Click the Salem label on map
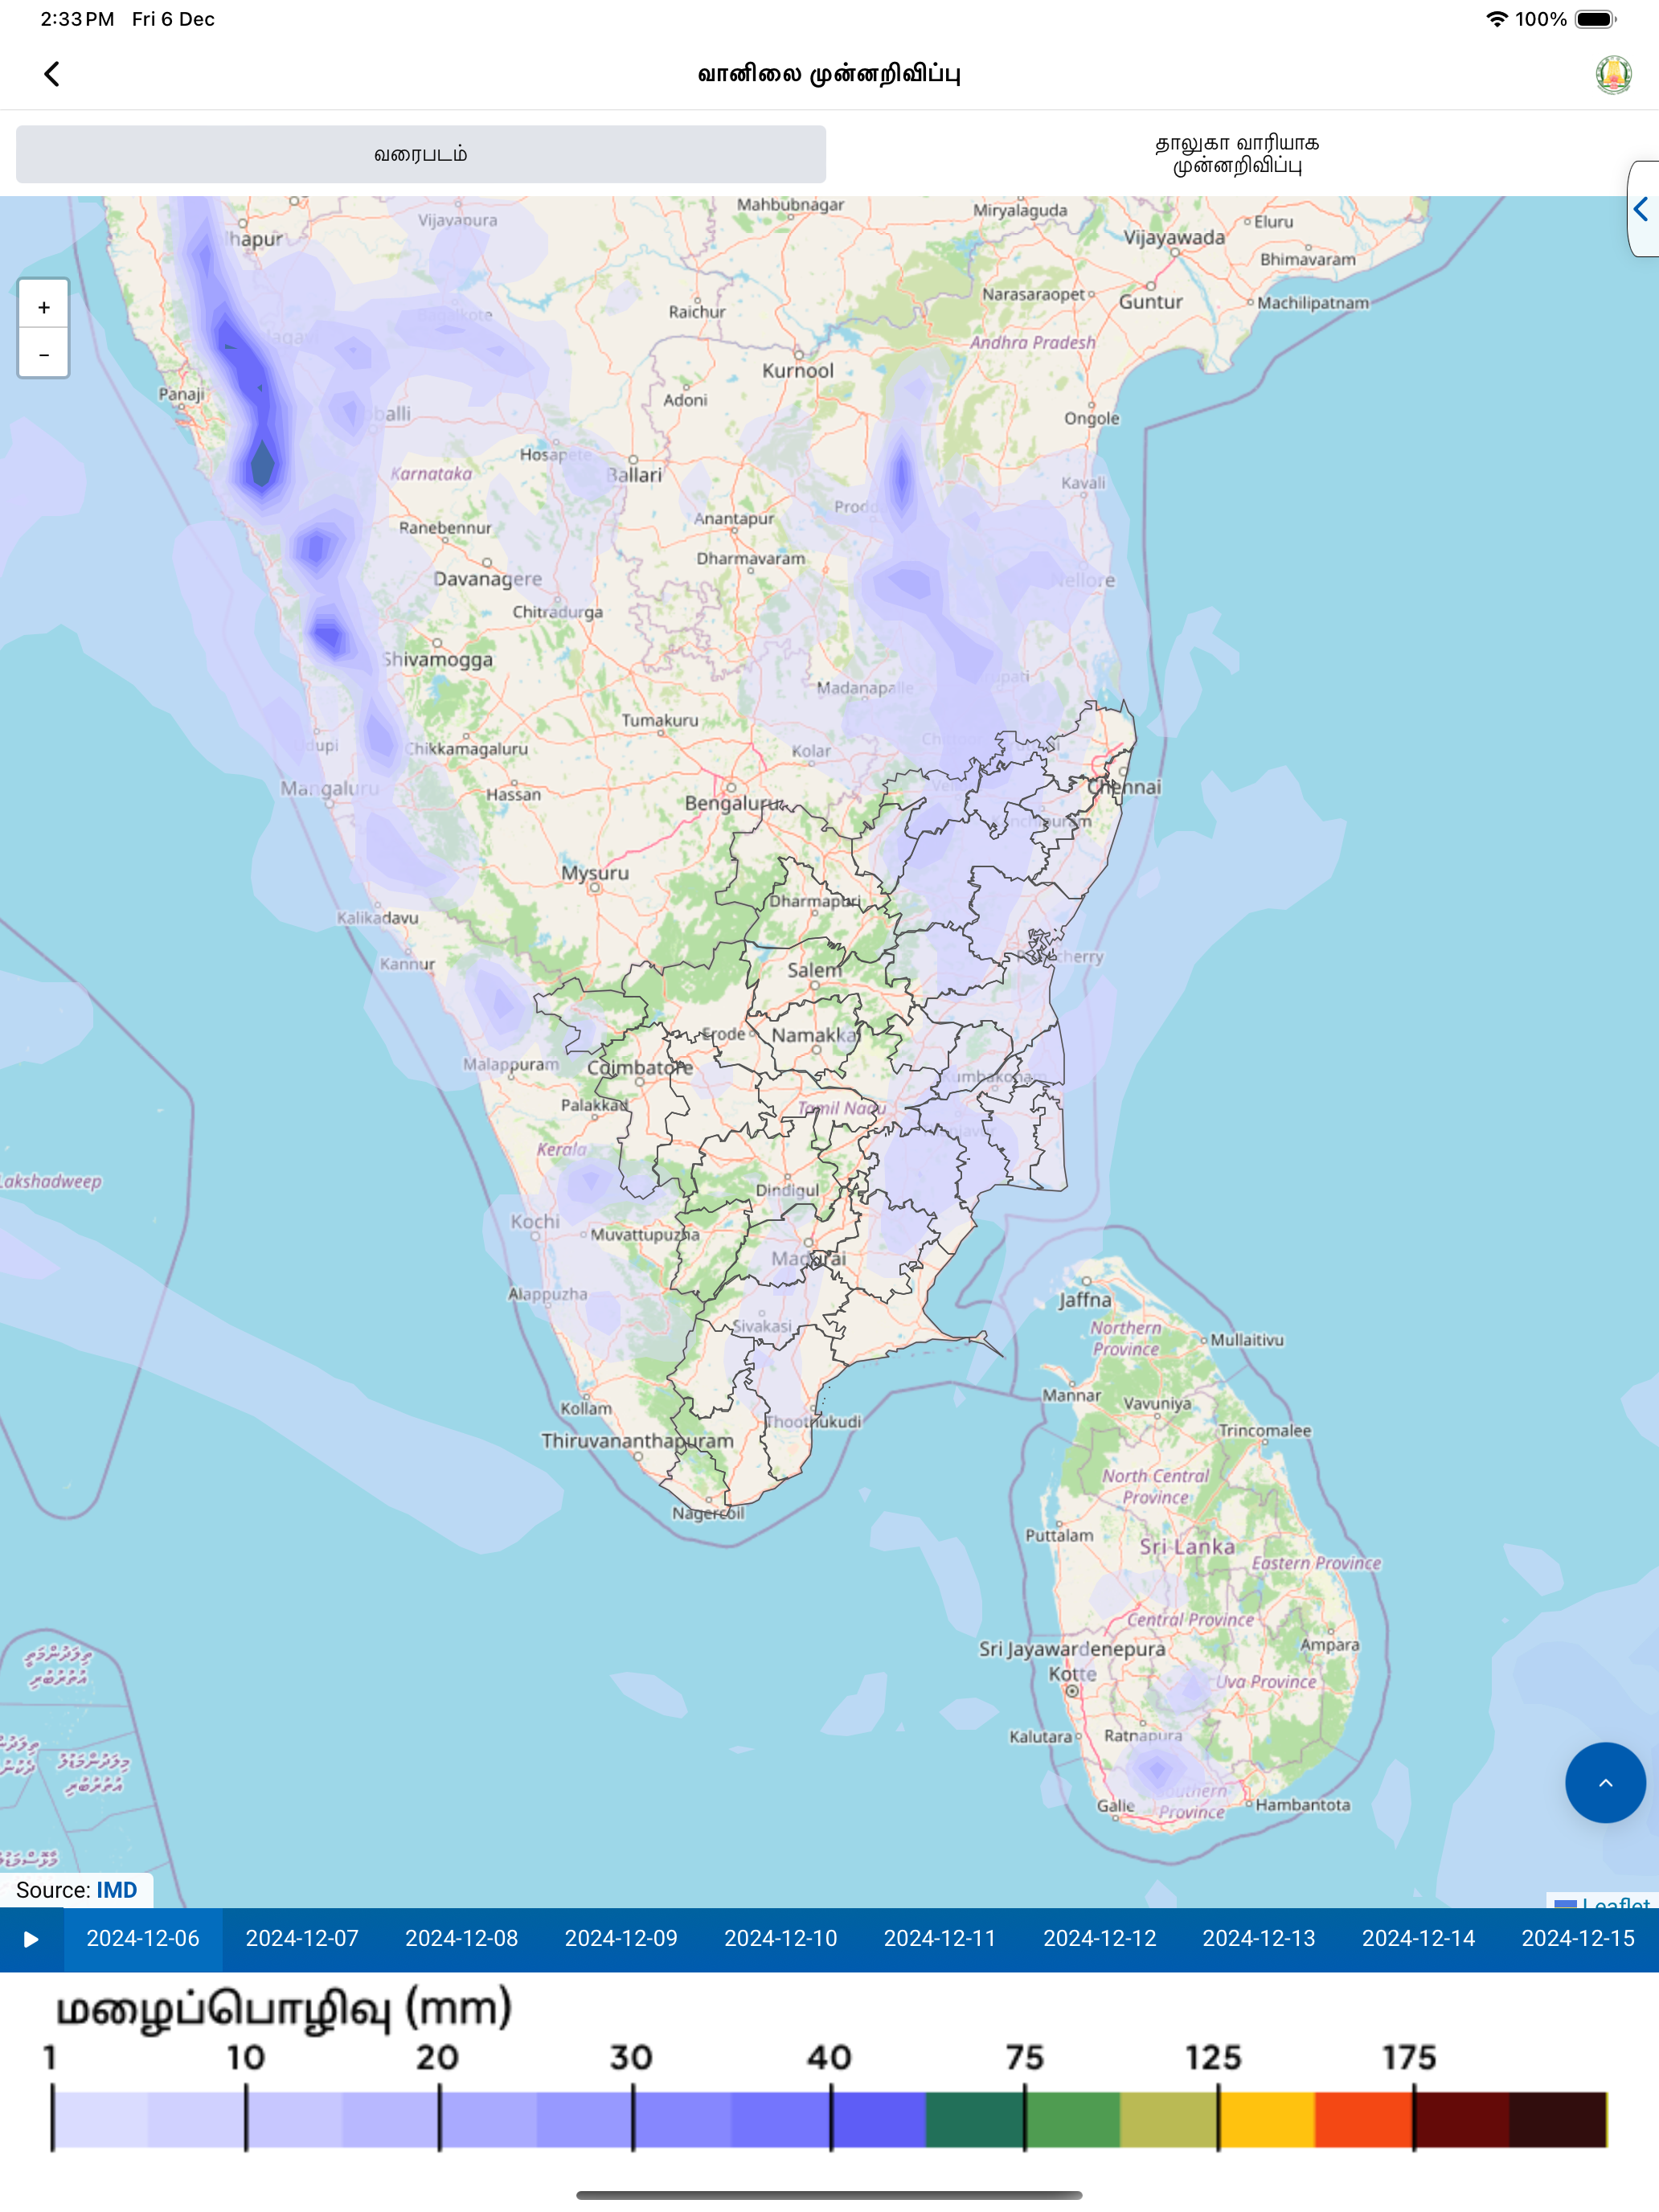The width and height of the screenshot is (1659, 2212). coord(814,970)
